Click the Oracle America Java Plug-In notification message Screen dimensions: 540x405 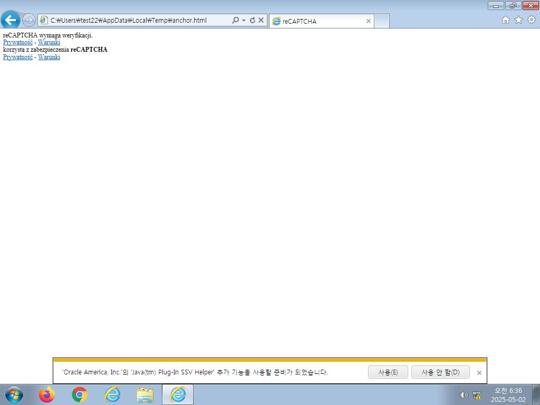[195, 372]
